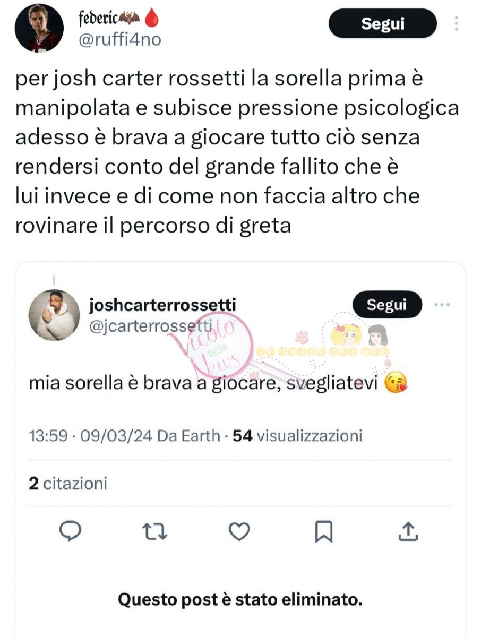Viewport: 481px width, 637px height.
Task: View the 2 citazioni list
Action: pos(68,484)
